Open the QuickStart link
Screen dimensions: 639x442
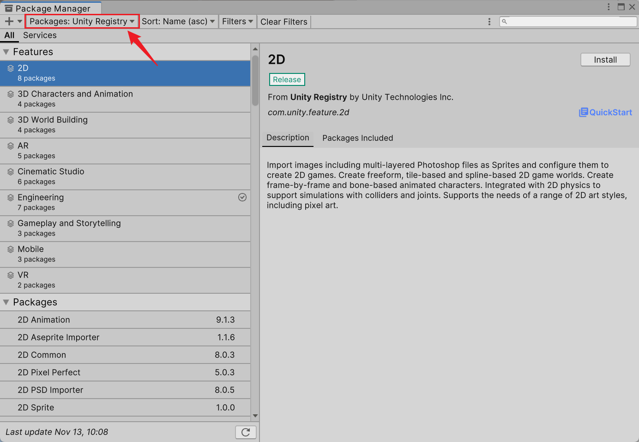pyautogui.click(x=605, y=112)
